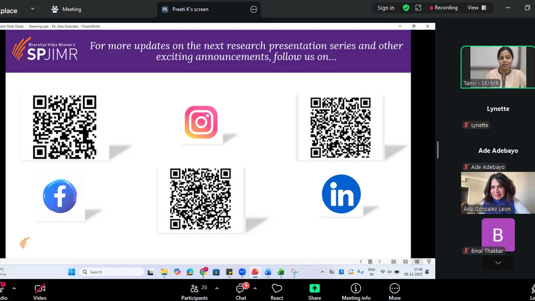Expand the arrow next to Chat
535x301 pixels.
pyautogui.click(x=255, y=288)
